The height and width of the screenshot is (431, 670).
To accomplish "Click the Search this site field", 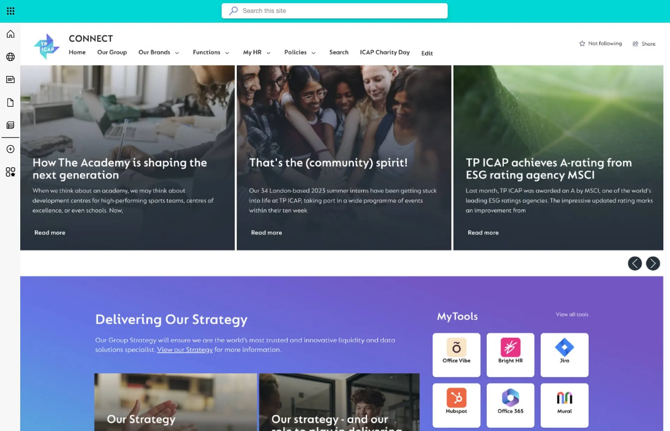I will point(334,11).
